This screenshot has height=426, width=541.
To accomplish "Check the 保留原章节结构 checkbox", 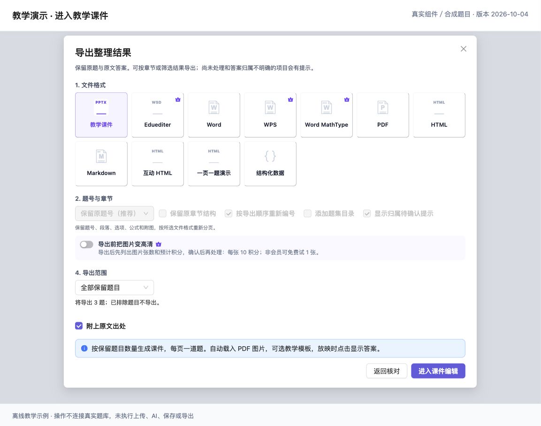I will point(162,213).
